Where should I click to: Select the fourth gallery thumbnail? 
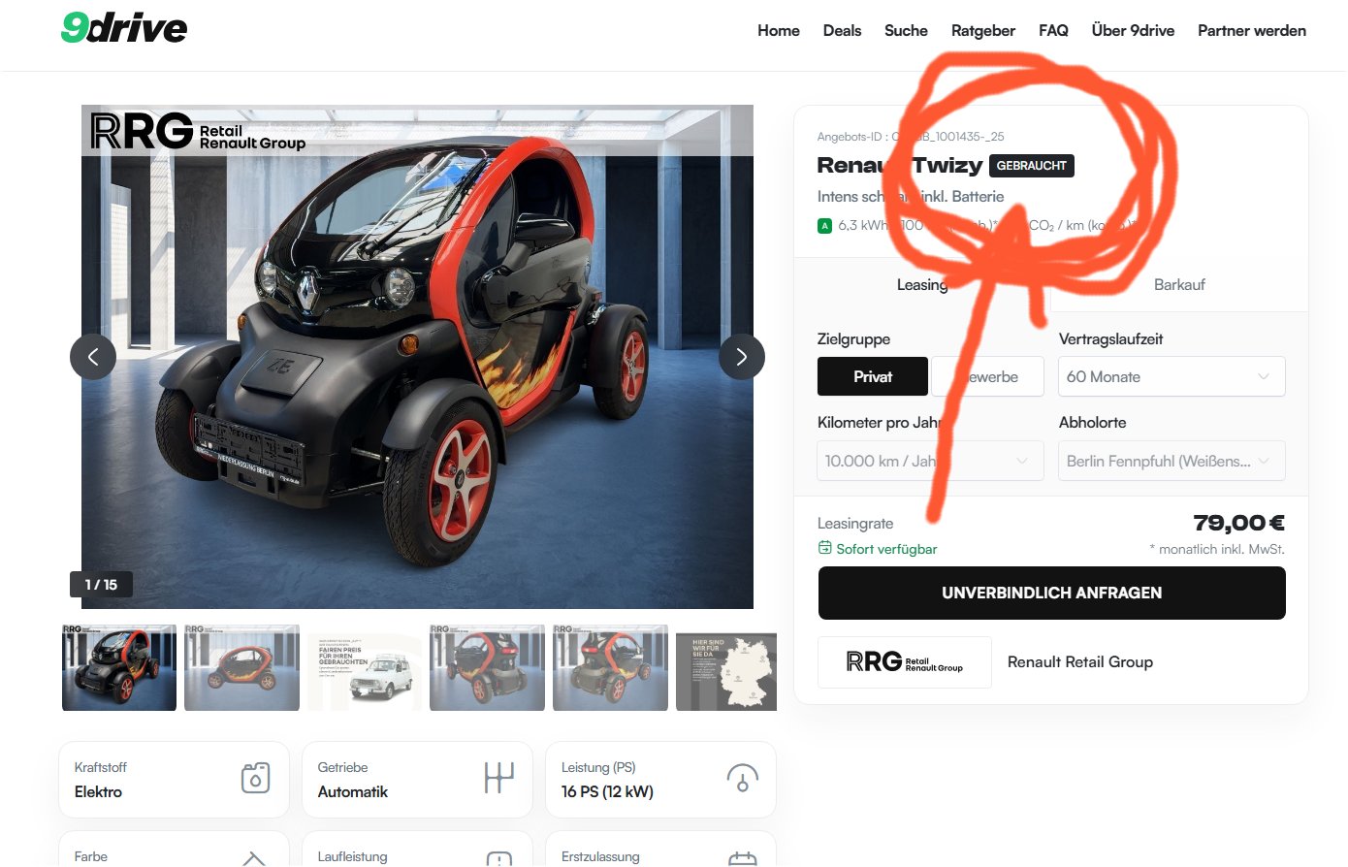coord(487,667)
